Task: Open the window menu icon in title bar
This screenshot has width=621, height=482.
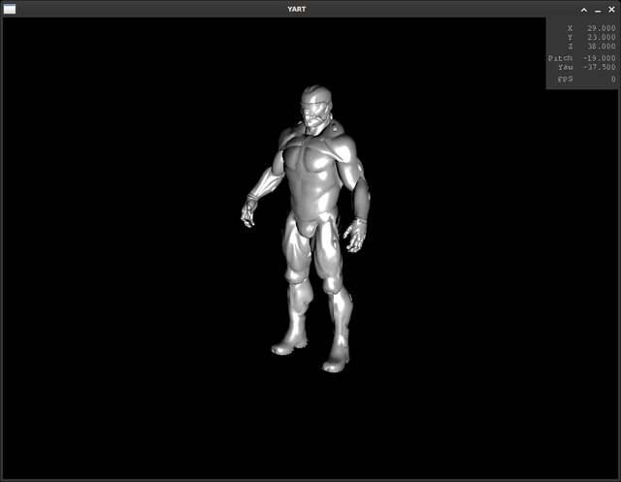Action: (x=10, y=9)
